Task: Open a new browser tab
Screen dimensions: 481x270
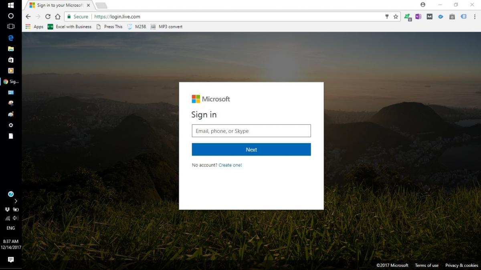Action: [101, 5]
